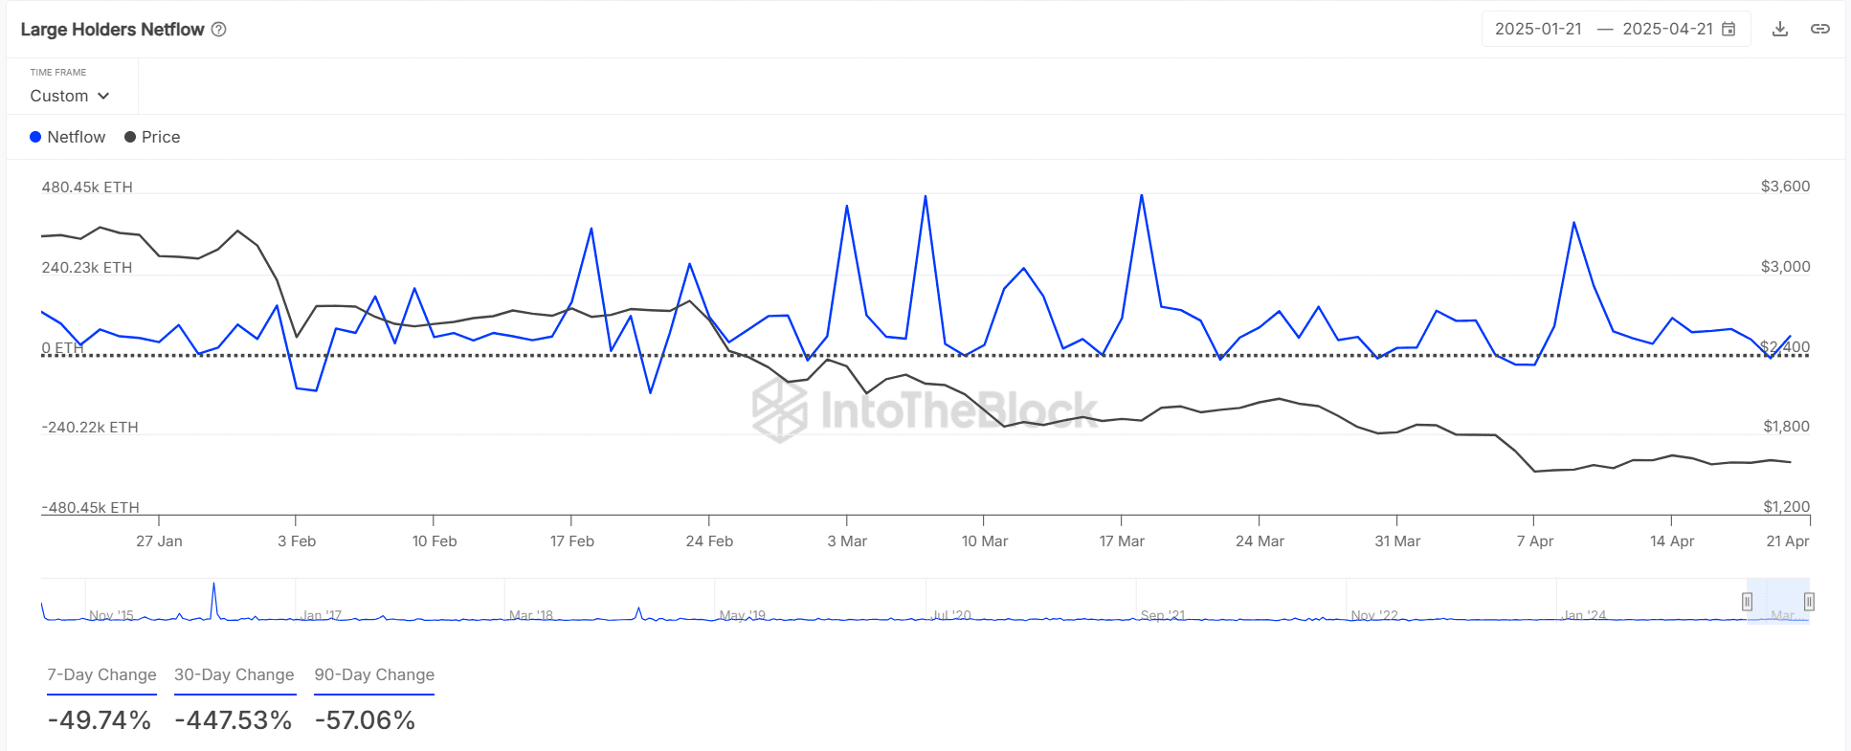Click the 3 Feb label on the x-axis

coord(297,541)
